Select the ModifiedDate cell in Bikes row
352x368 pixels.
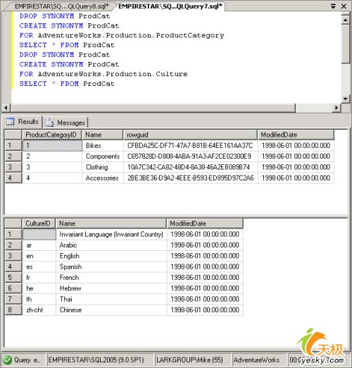[x=296, y=146]
